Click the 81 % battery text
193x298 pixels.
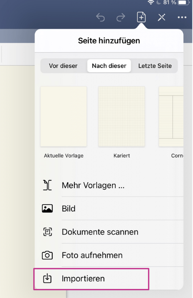click(170, 2)
